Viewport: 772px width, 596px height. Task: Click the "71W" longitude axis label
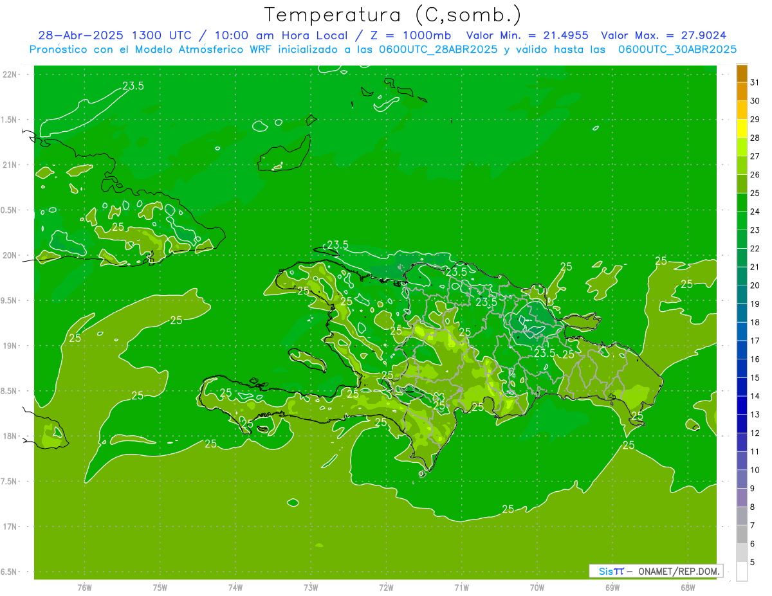click(461, 587)
